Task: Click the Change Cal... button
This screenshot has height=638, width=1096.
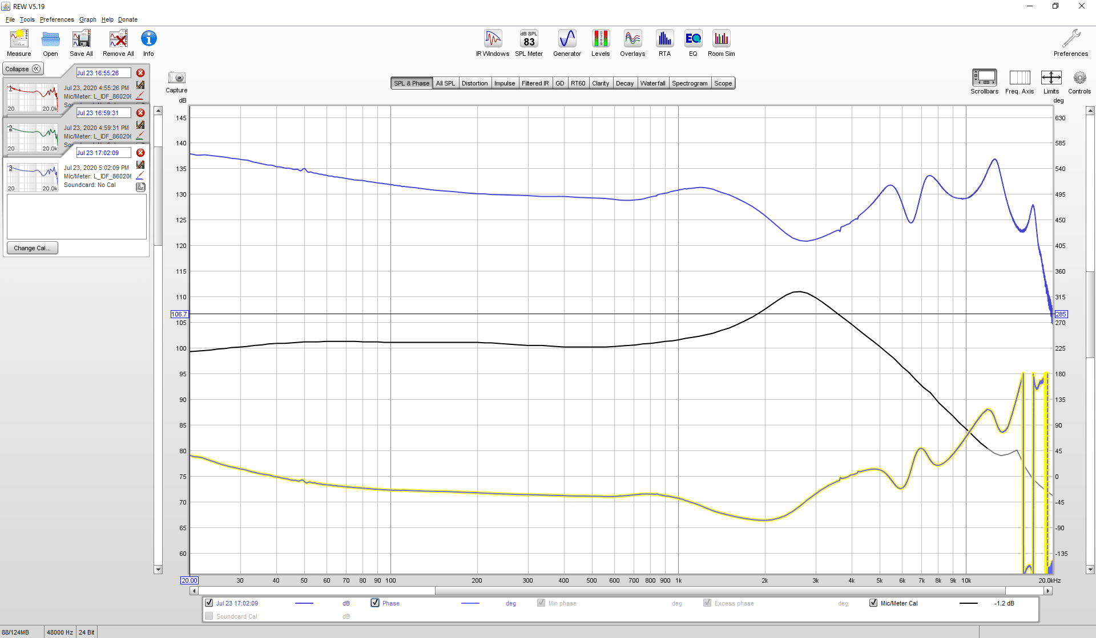Action: click(32, 248)
